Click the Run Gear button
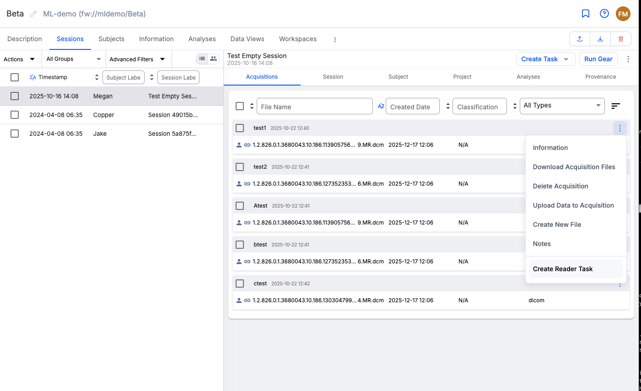Screen dimensions: 641x391 pyautogui.click(x=598, y=59)
